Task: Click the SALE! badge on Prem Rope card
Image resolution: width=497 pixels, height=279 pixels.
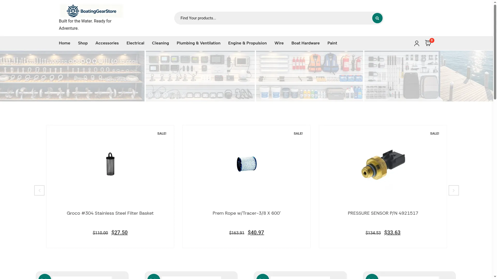Action: coord(298,134)
